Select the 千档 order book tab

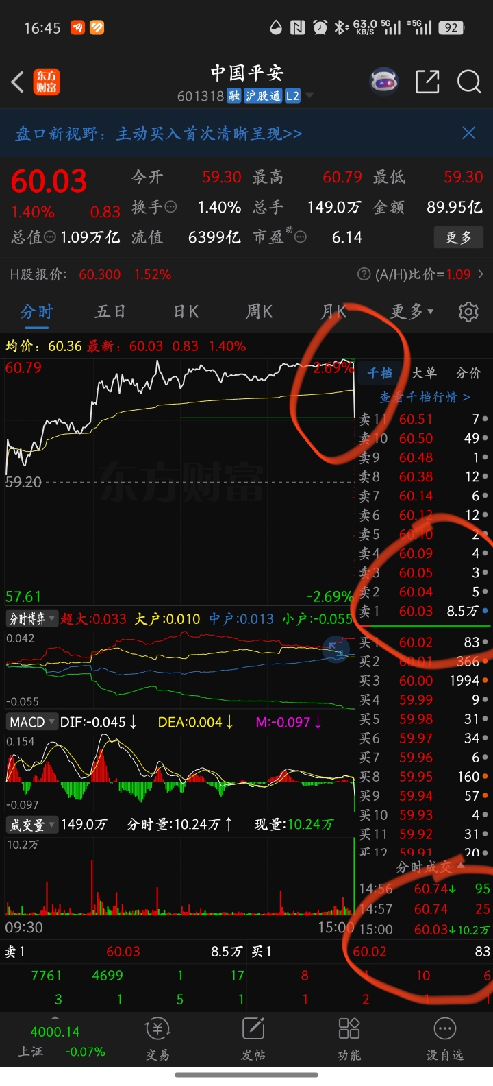(x=380, y=373)
